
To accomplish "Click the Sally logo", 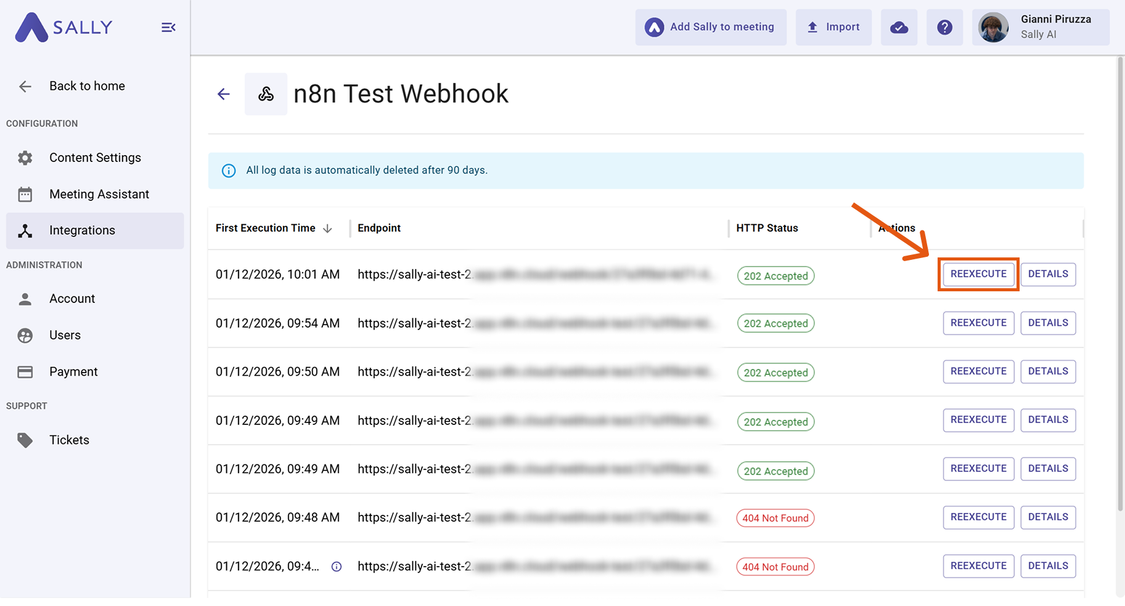I will click(64, 27).
